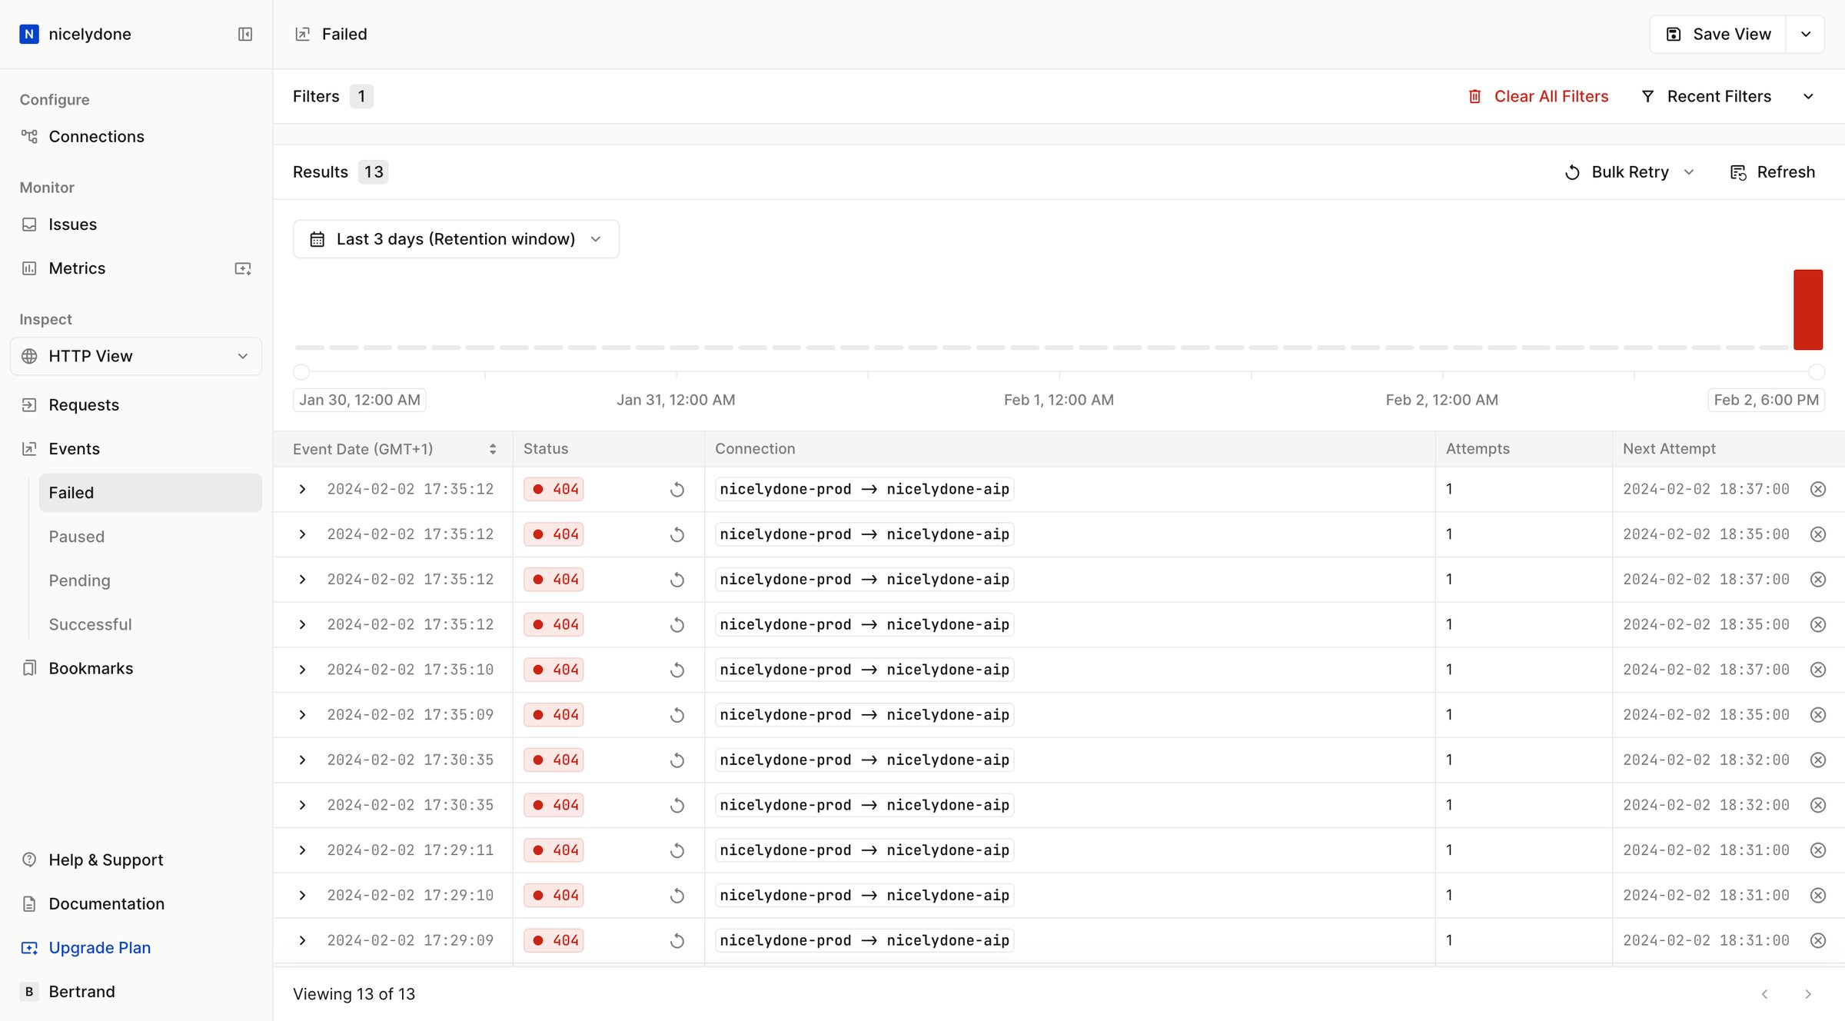Open the Metrics dashboard add icon
The image size is (1845, 1021).
pos(243,268)
